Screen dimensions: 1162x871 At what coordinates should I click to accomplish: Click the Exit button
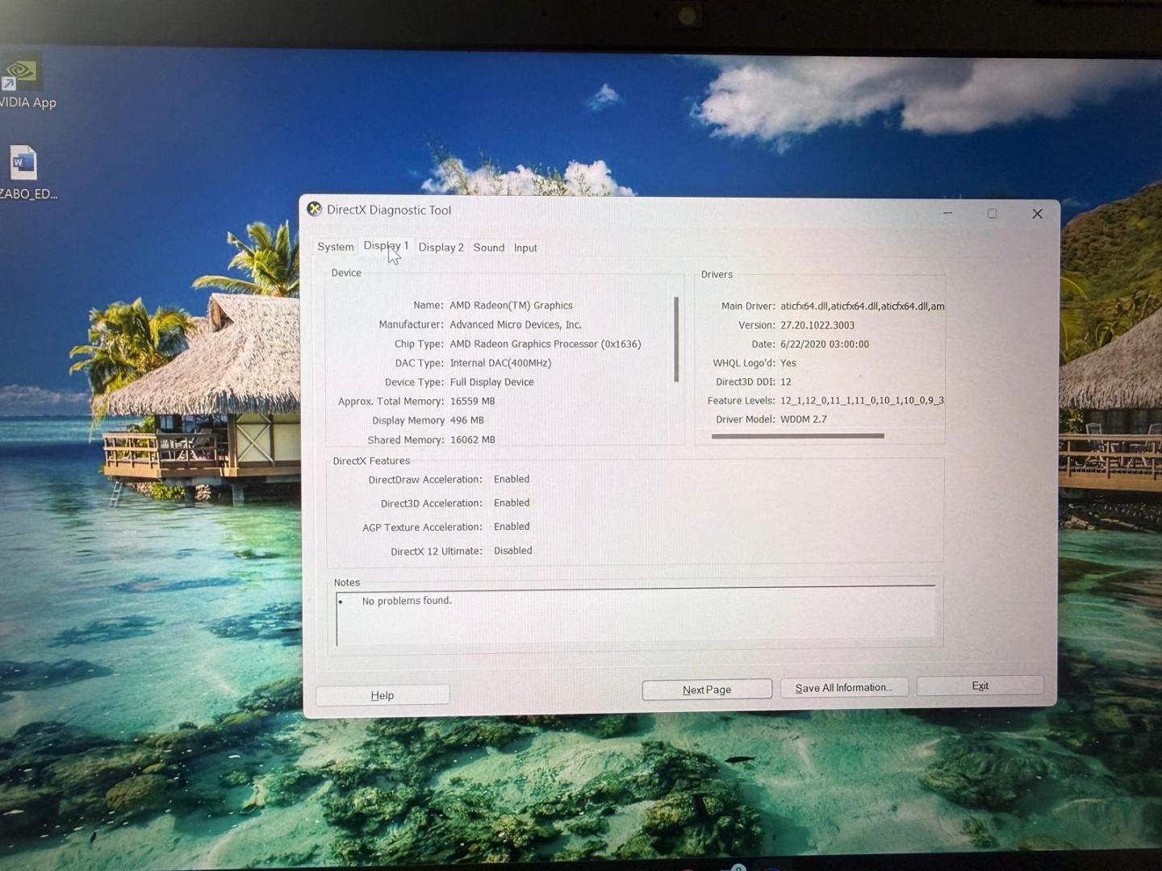click(x=980, y=686)
